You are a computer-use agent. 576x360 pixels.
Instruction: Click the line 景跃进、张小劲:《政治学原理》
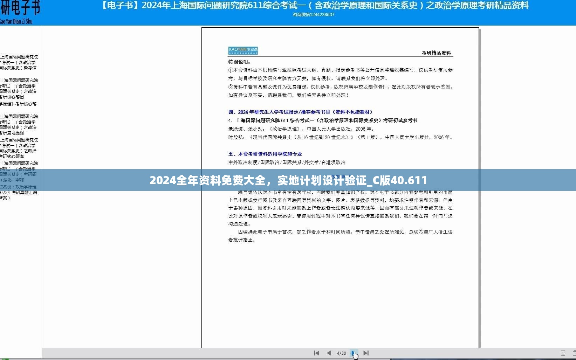302,129
